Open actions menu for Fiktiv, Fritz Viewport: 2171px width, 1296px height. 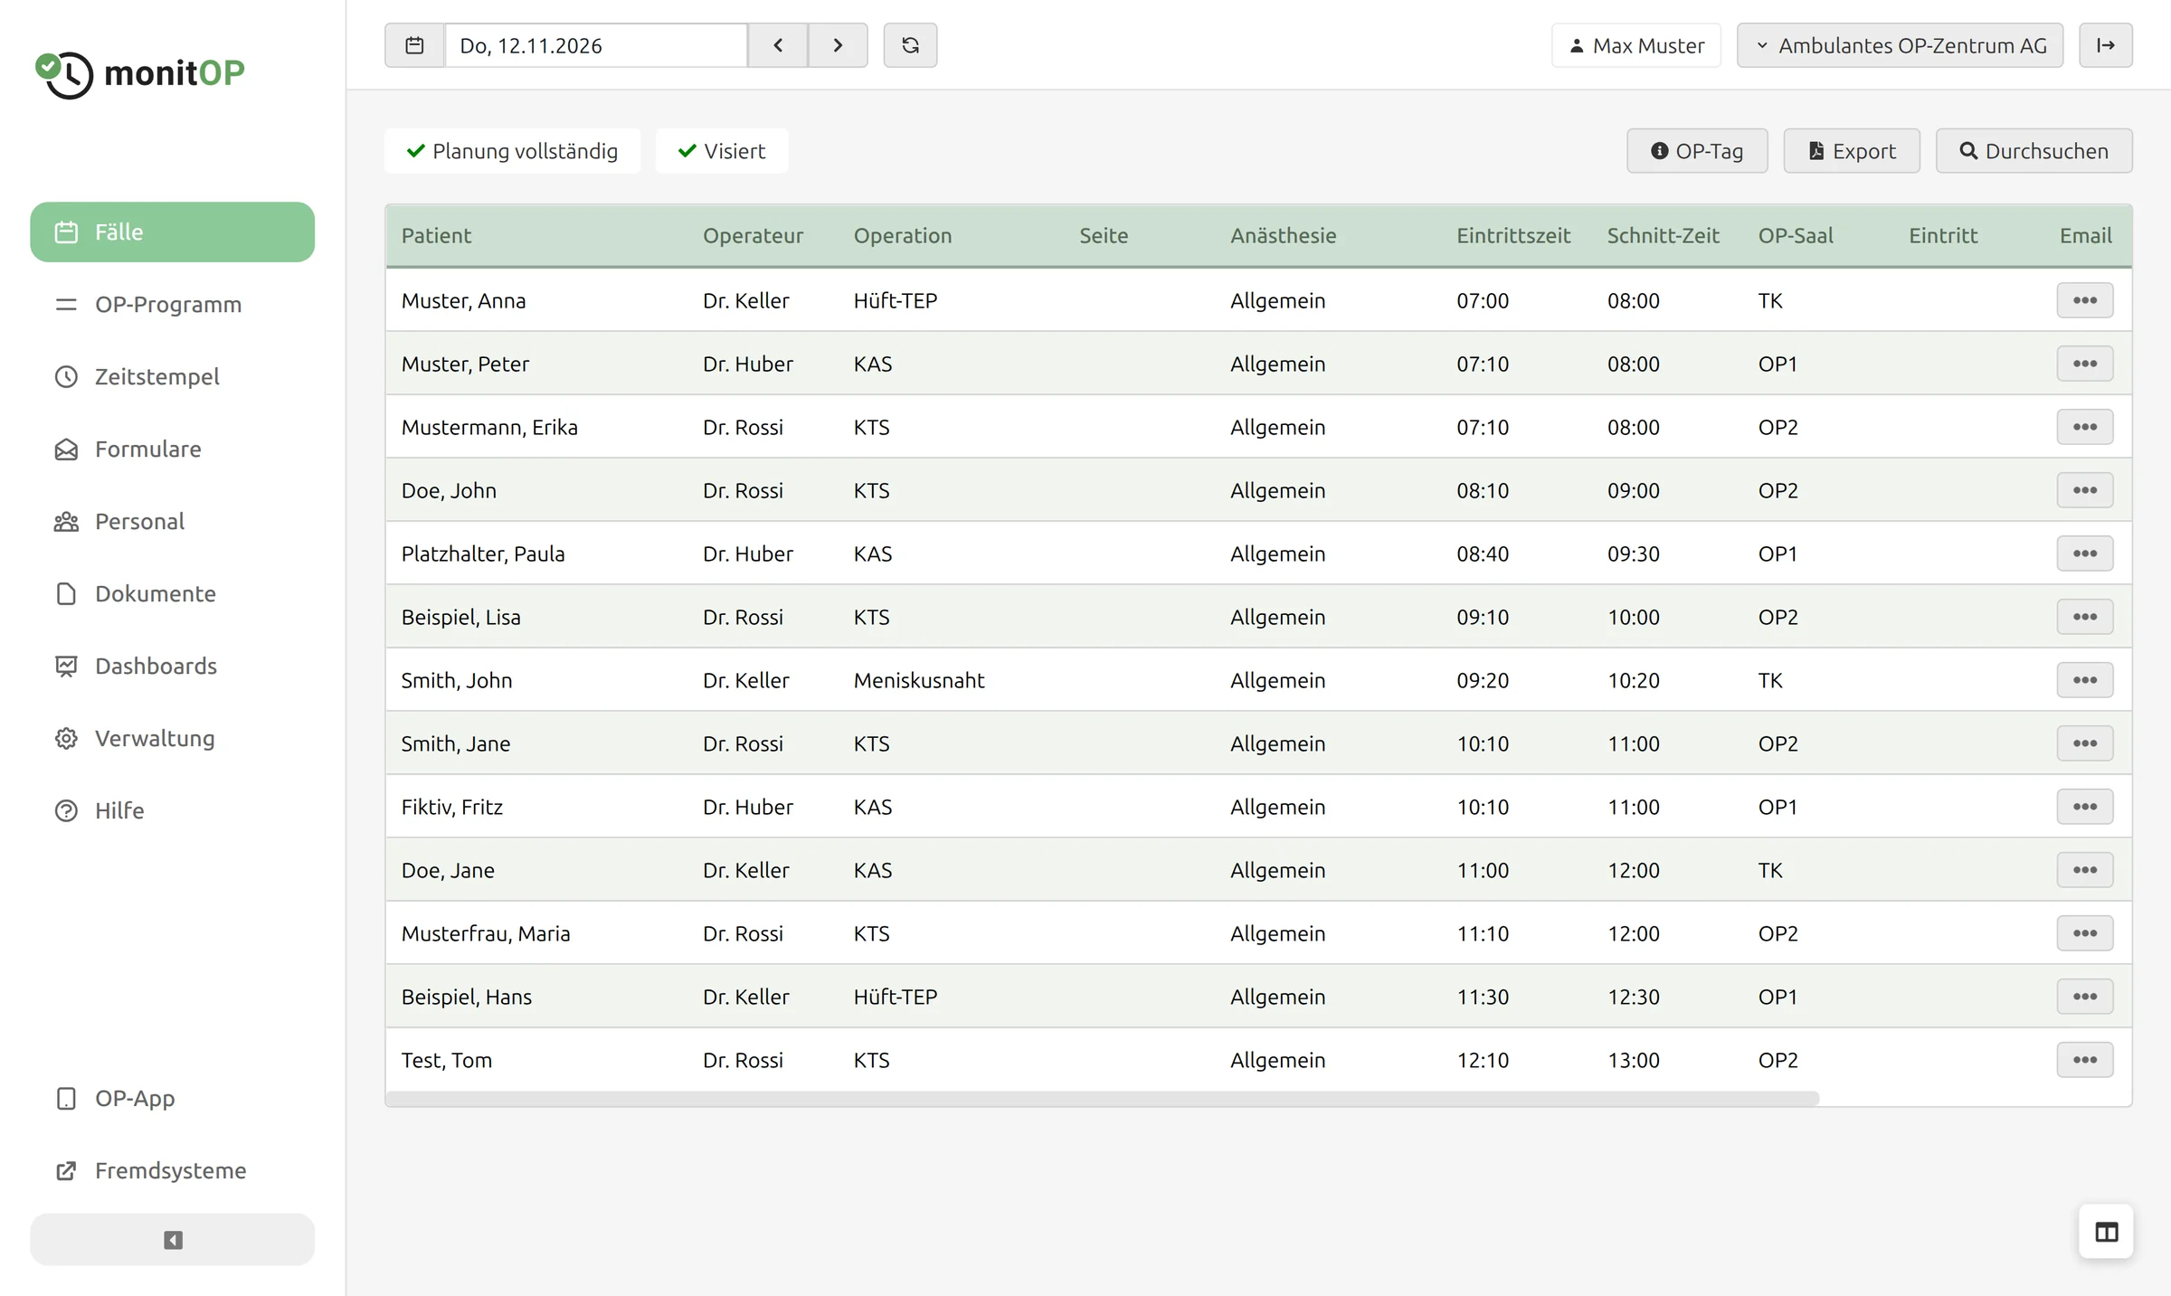pyautogui.click(x=2085, y=807)
